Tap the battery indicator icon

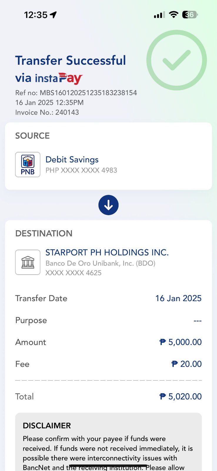(190, 14)
